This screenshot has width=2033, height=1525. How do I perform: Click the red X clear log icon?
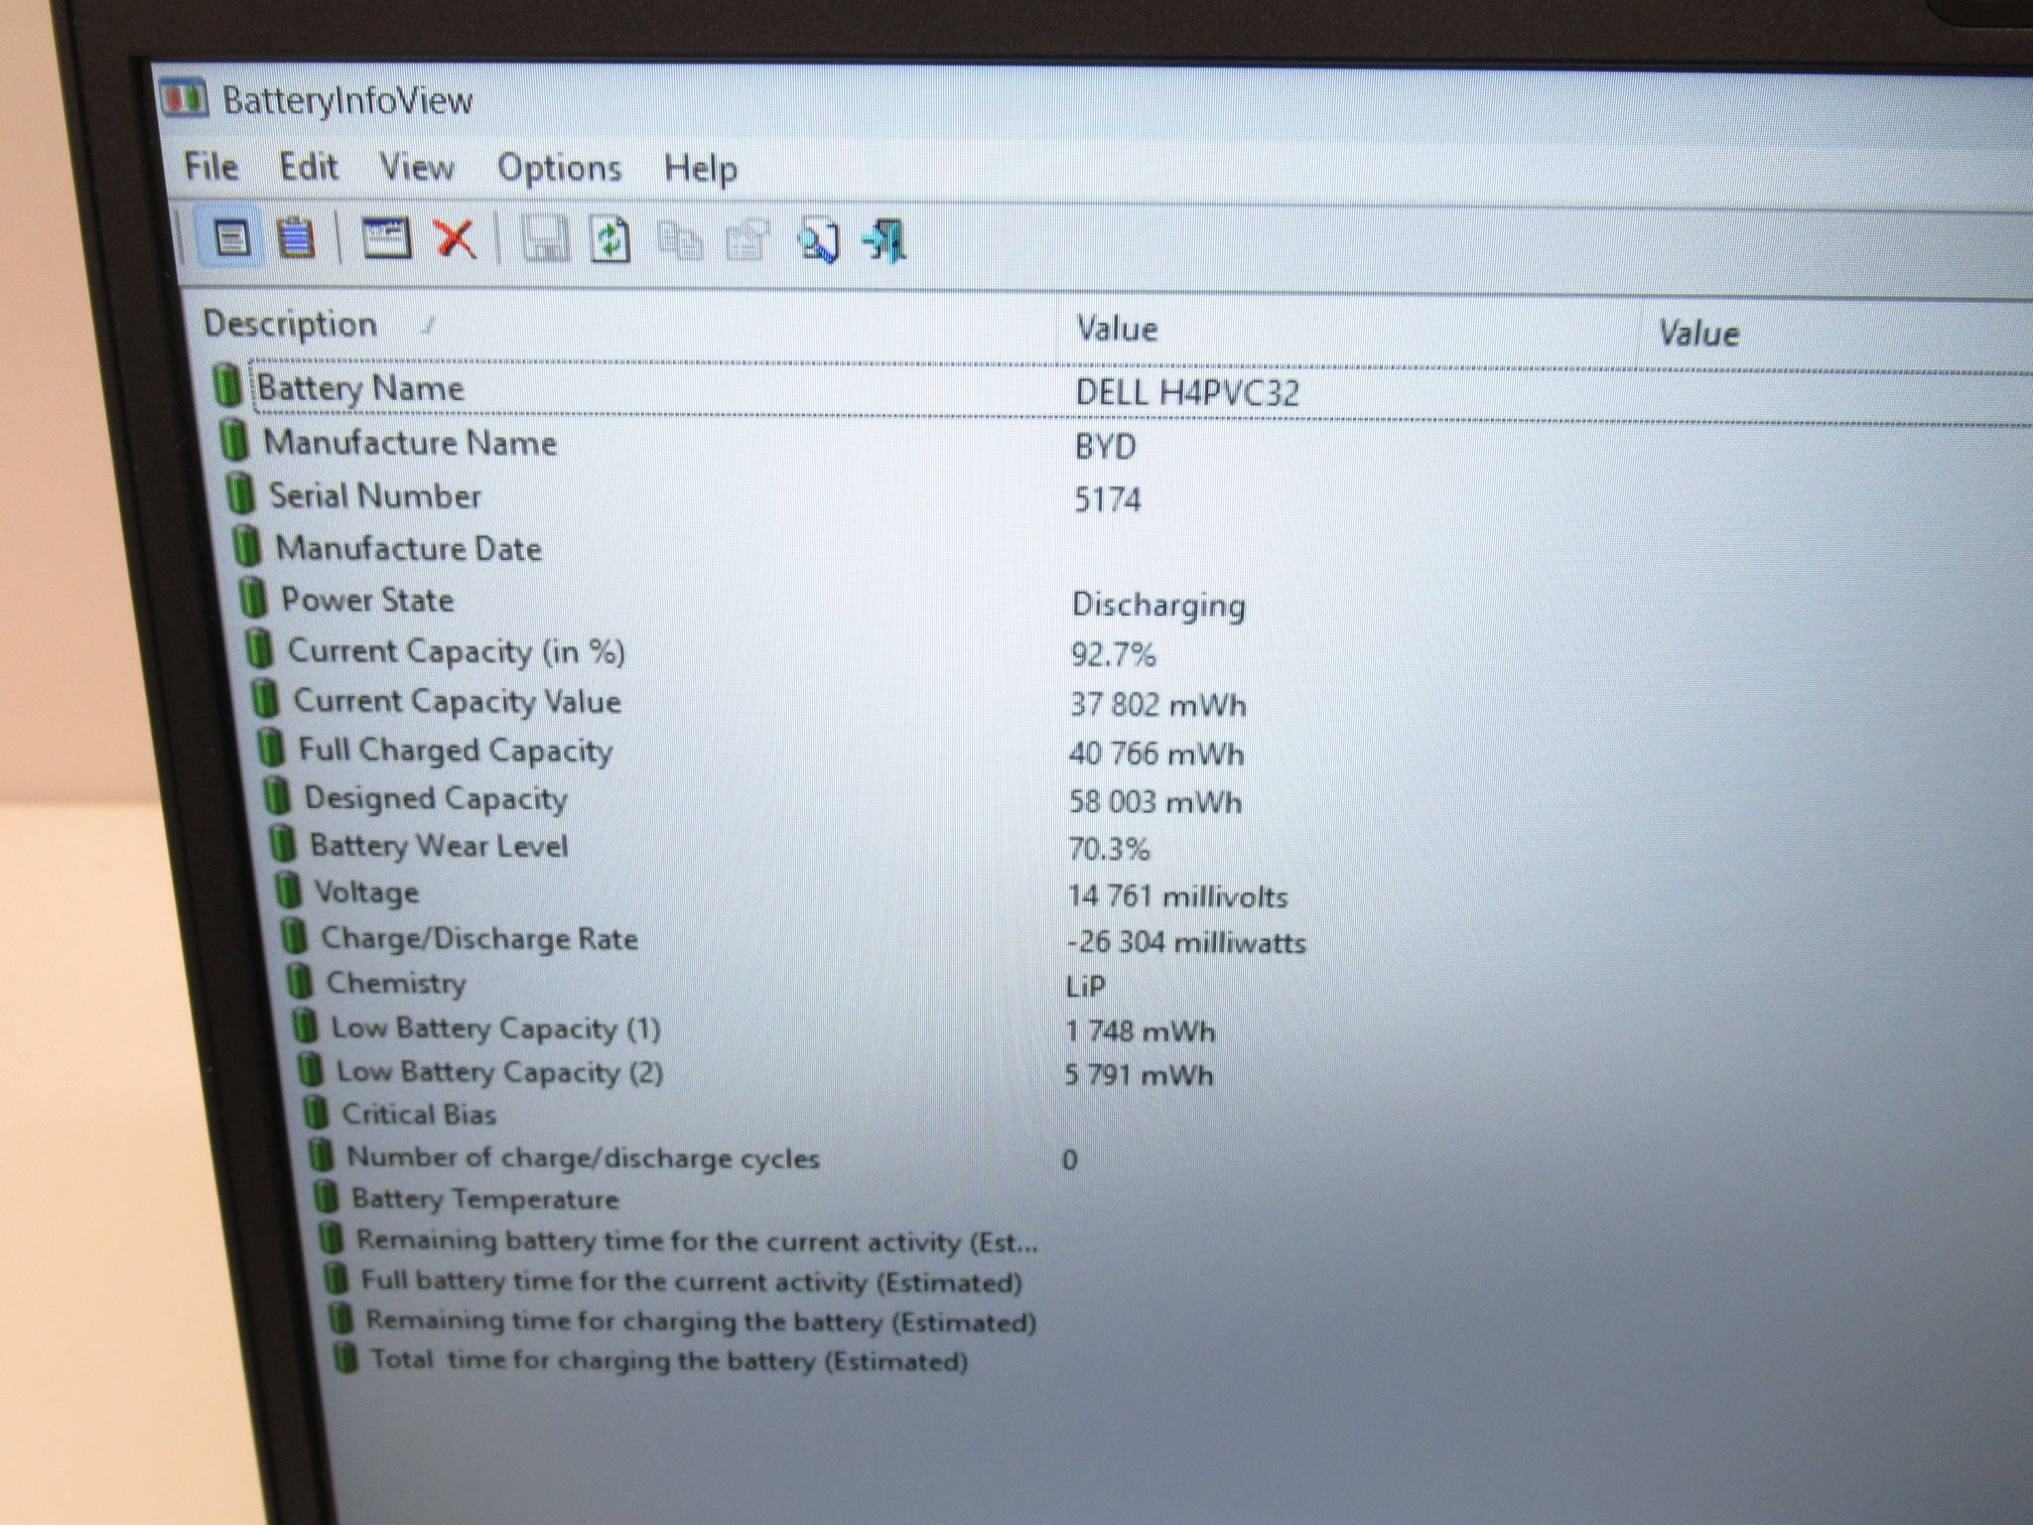coord(455,239)
